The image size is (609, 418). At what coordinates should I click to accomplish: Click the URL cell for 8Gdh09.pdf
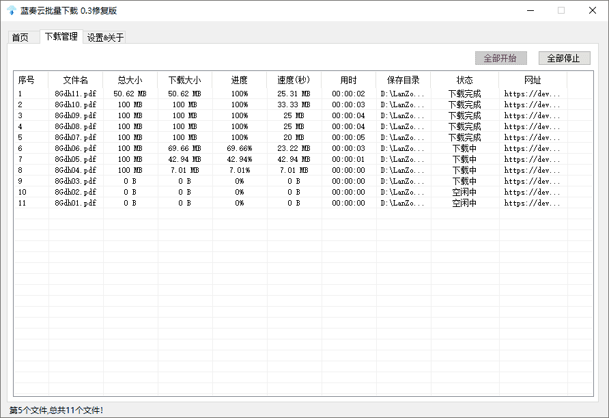(533, 115)
